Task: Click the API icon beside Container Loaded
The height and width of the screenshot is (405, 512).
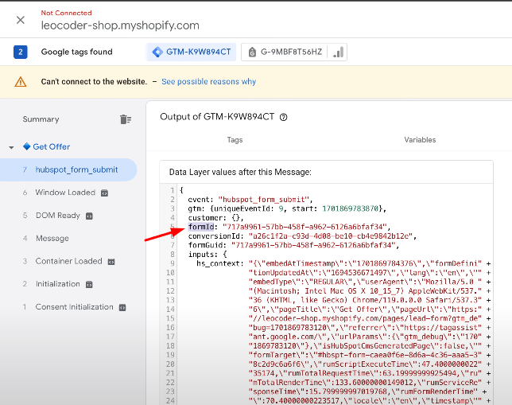Action: [x=111, y=262]
